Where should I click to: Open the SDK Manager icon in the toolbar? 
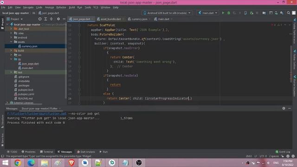282,13
